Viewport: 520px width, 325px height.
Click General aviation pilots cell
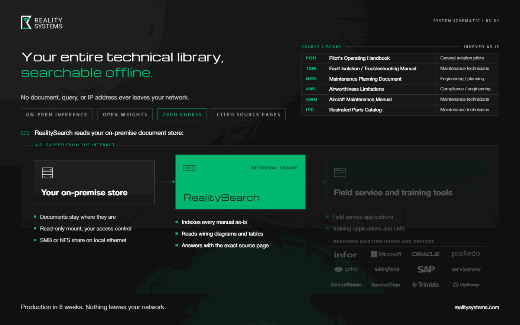click(x=462, y=58)
